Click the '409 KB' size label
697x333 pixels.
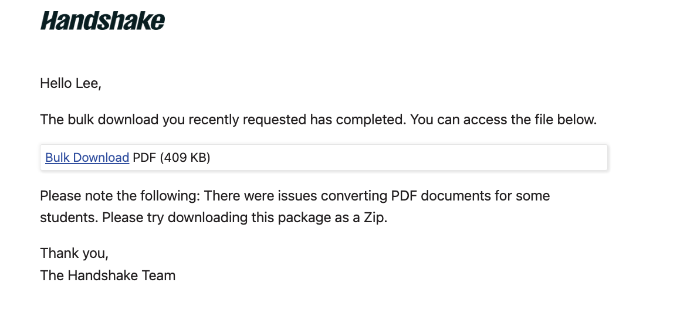pos(185,158)
